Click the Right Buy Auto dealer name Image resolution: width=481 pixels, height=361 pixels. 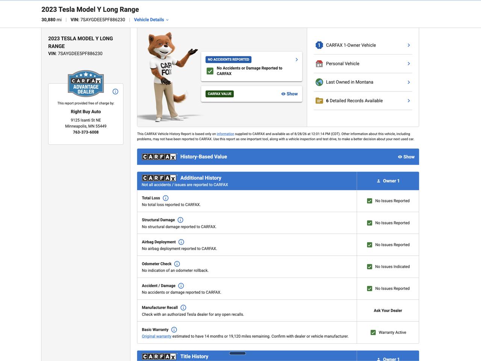86,112
